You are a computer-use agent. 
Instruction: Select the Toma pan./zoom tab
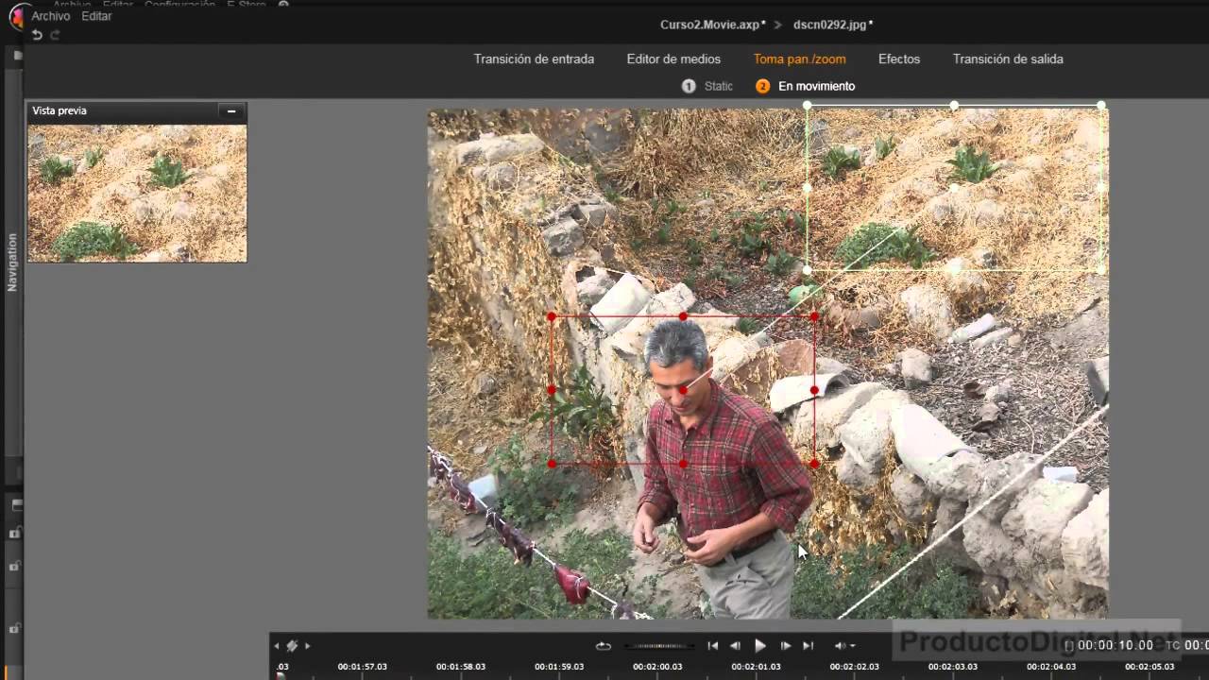[x=800, y=59]
